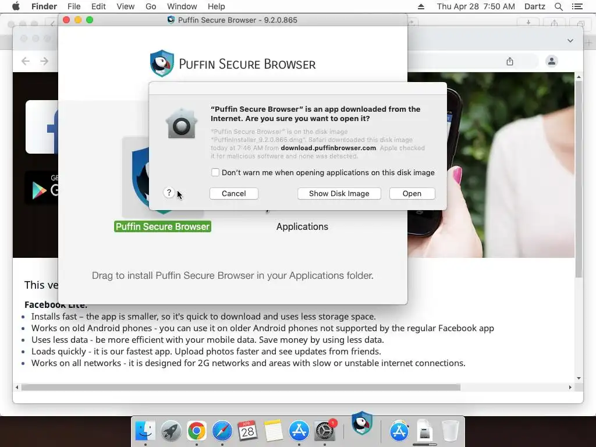The image size is (596, 447).
Task: Click the vertical scrollbar of the webpage
Action: coord(579,179)
